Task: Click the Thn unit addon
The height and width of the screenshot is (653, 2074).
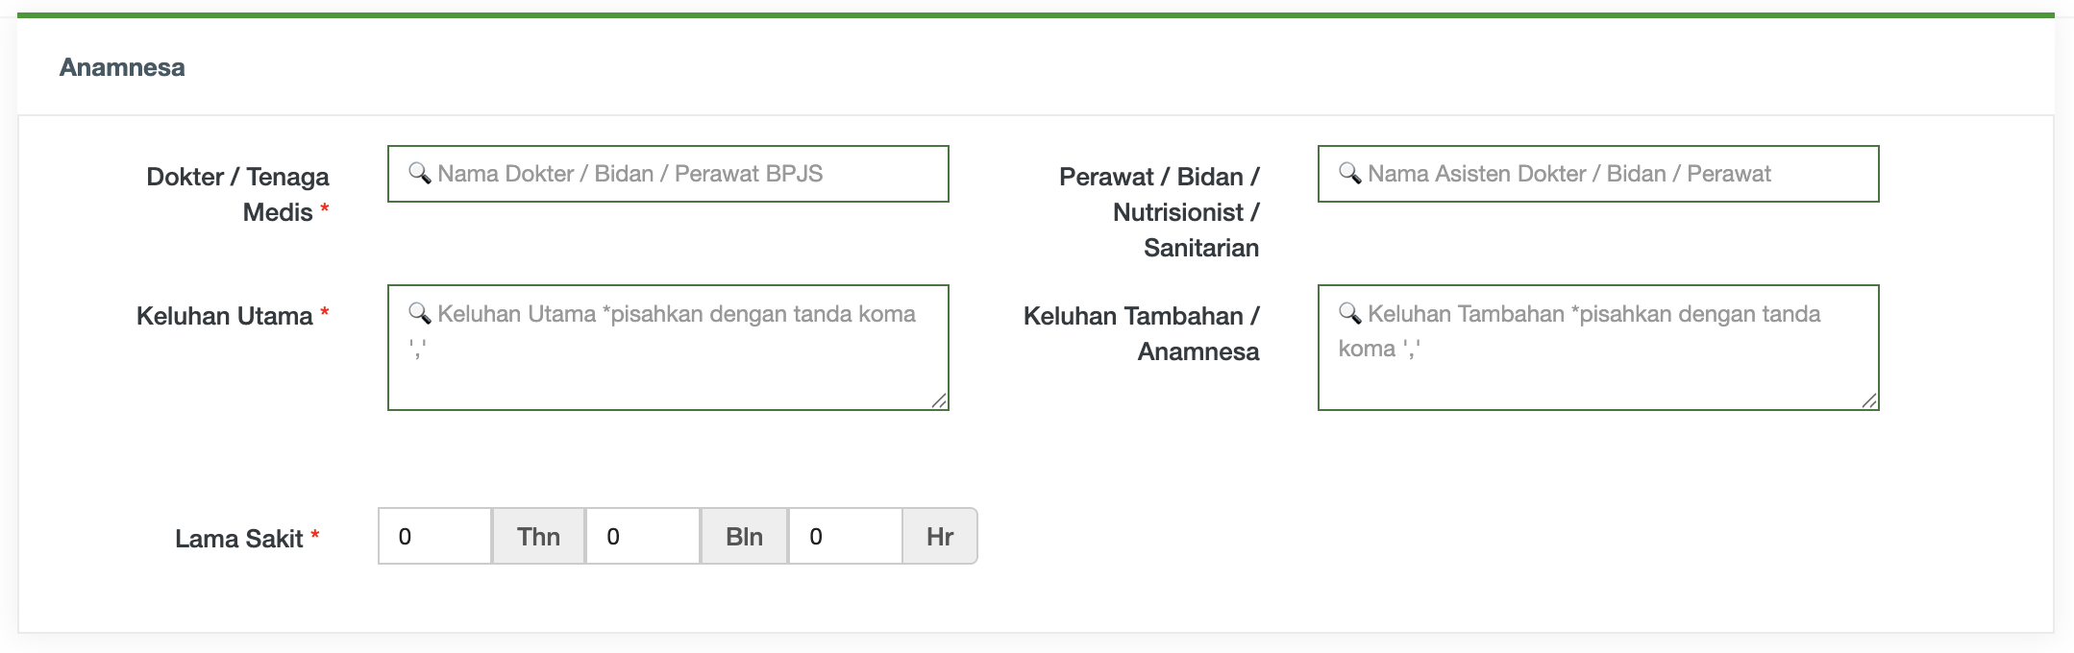Action: pyautogui.click(x=538, y=537)
